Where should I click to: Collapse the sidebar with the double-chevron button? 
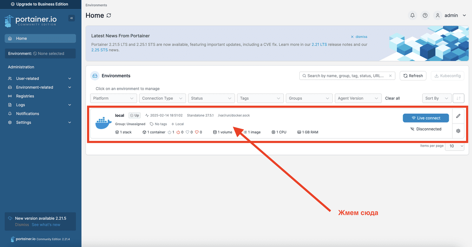71,18
